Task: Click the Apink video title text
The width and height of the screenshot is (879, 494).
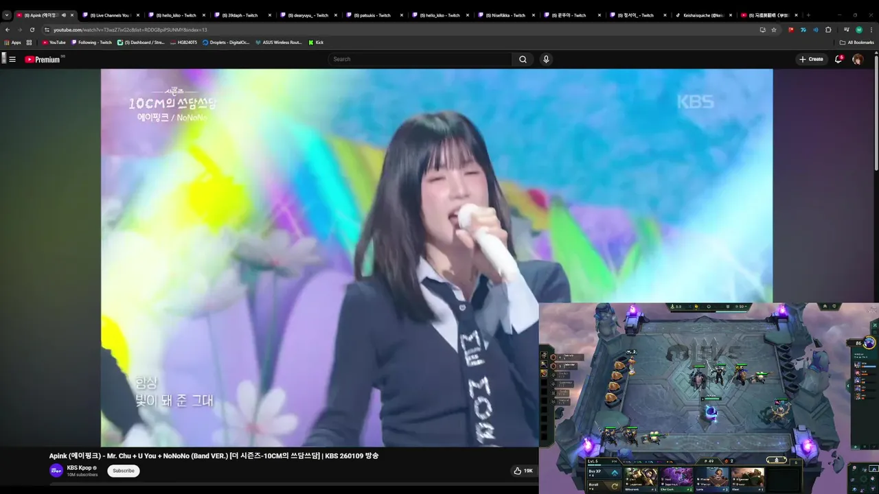Action: [214, 456]
